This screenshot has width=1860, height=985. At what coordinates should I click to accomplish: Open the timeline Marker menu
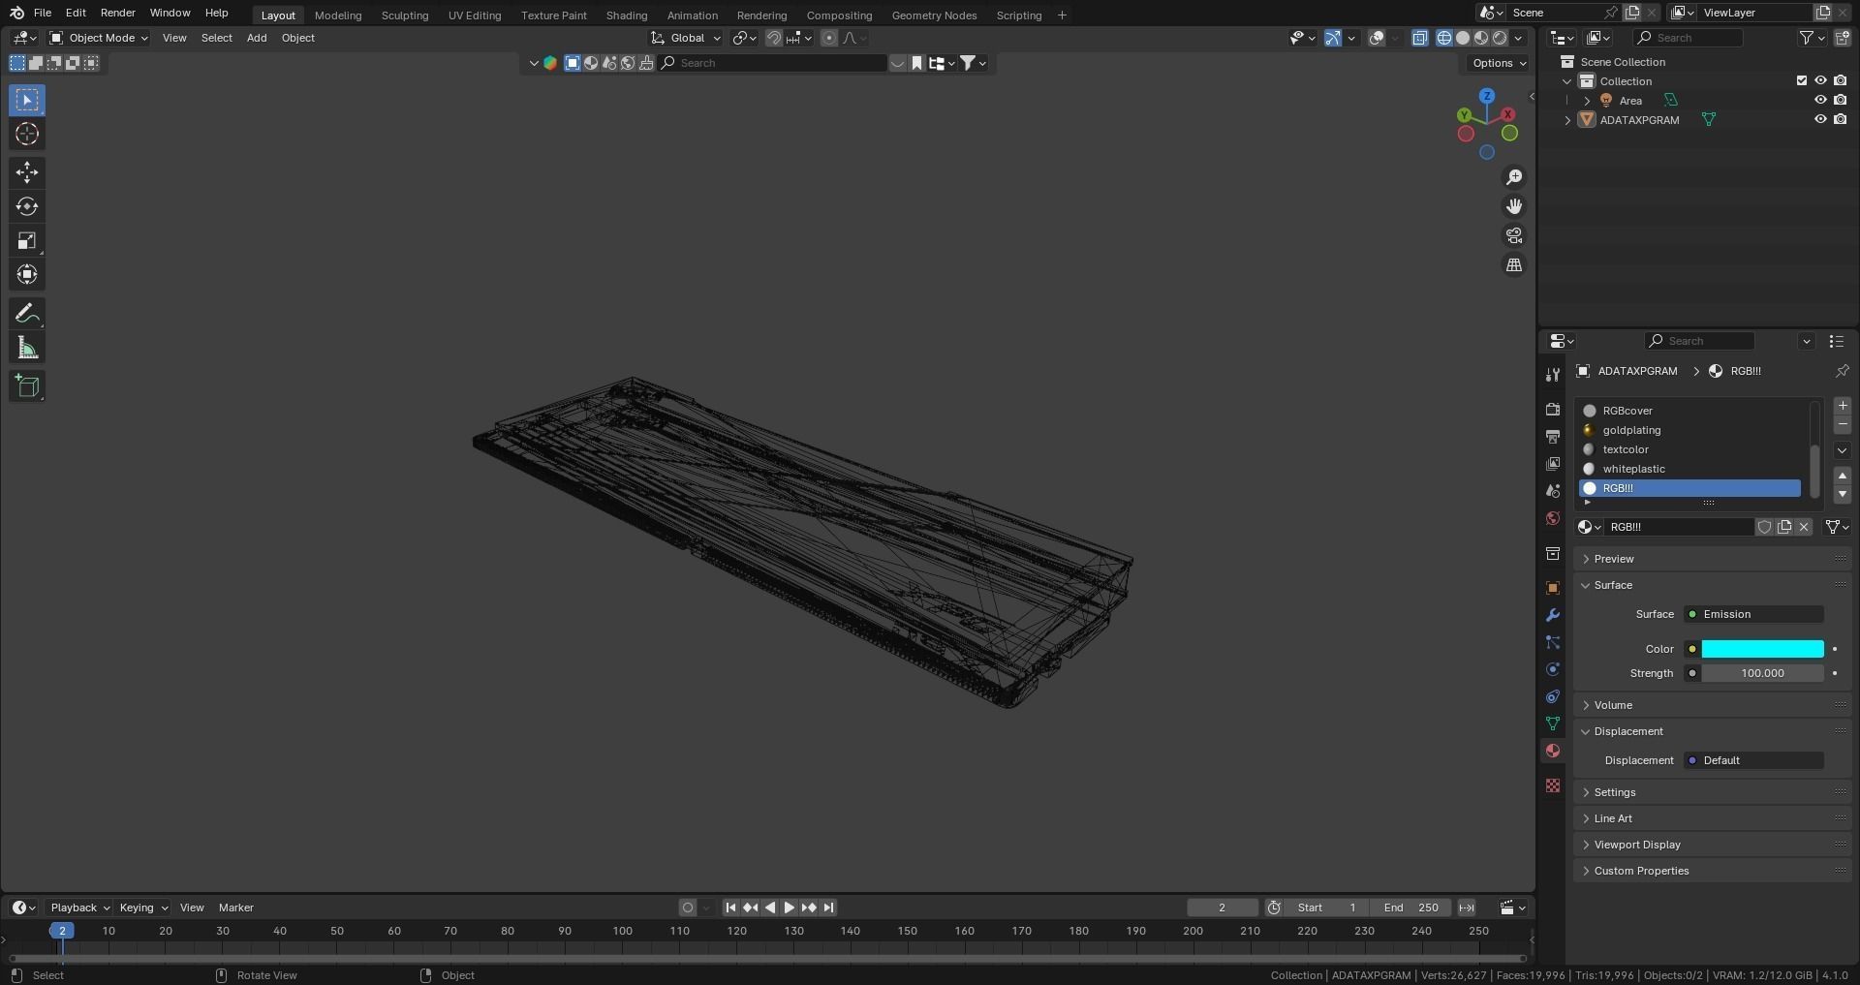click(236, 908)
